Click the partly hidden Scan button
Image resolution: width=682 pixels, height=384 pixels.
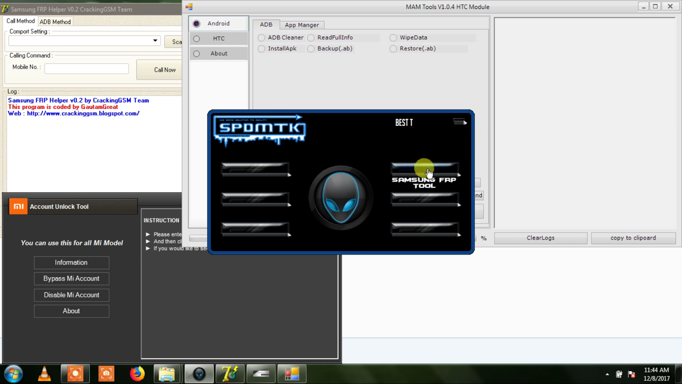pyautogui.click(x=174, y=41)
